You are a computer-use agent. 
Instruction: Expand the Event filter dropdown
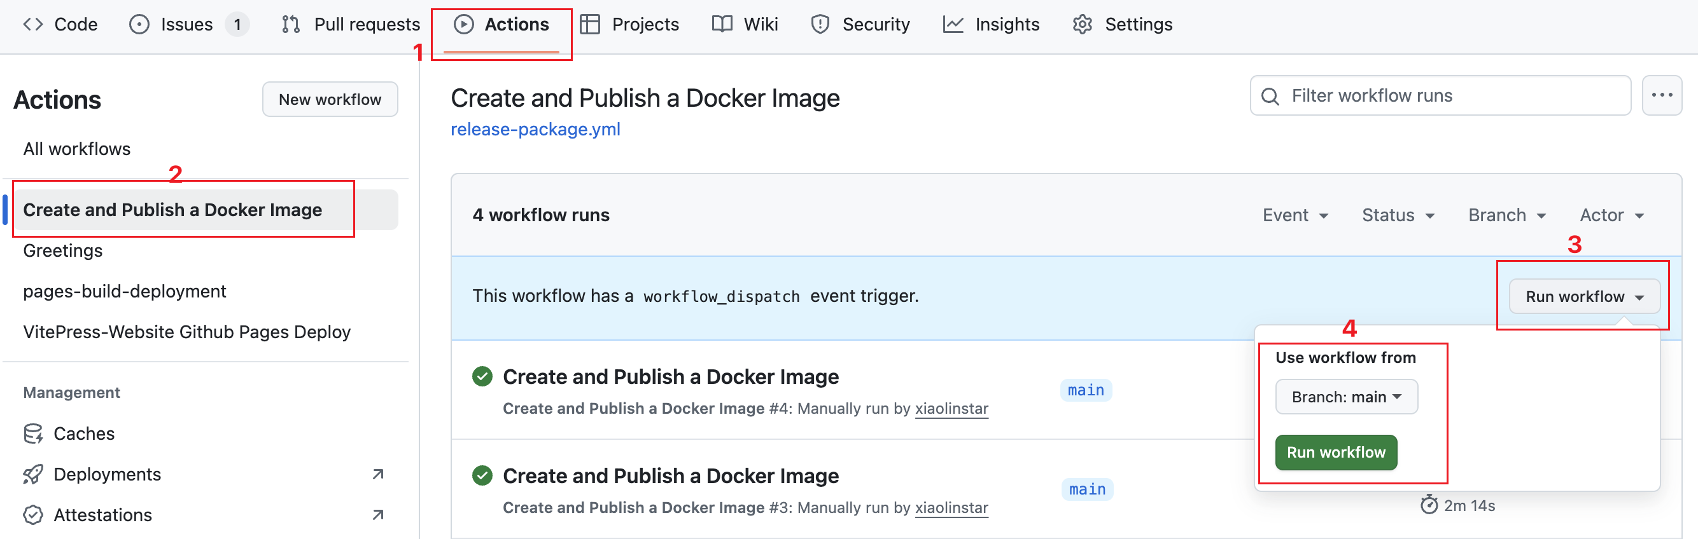[x=1295, y=215]
